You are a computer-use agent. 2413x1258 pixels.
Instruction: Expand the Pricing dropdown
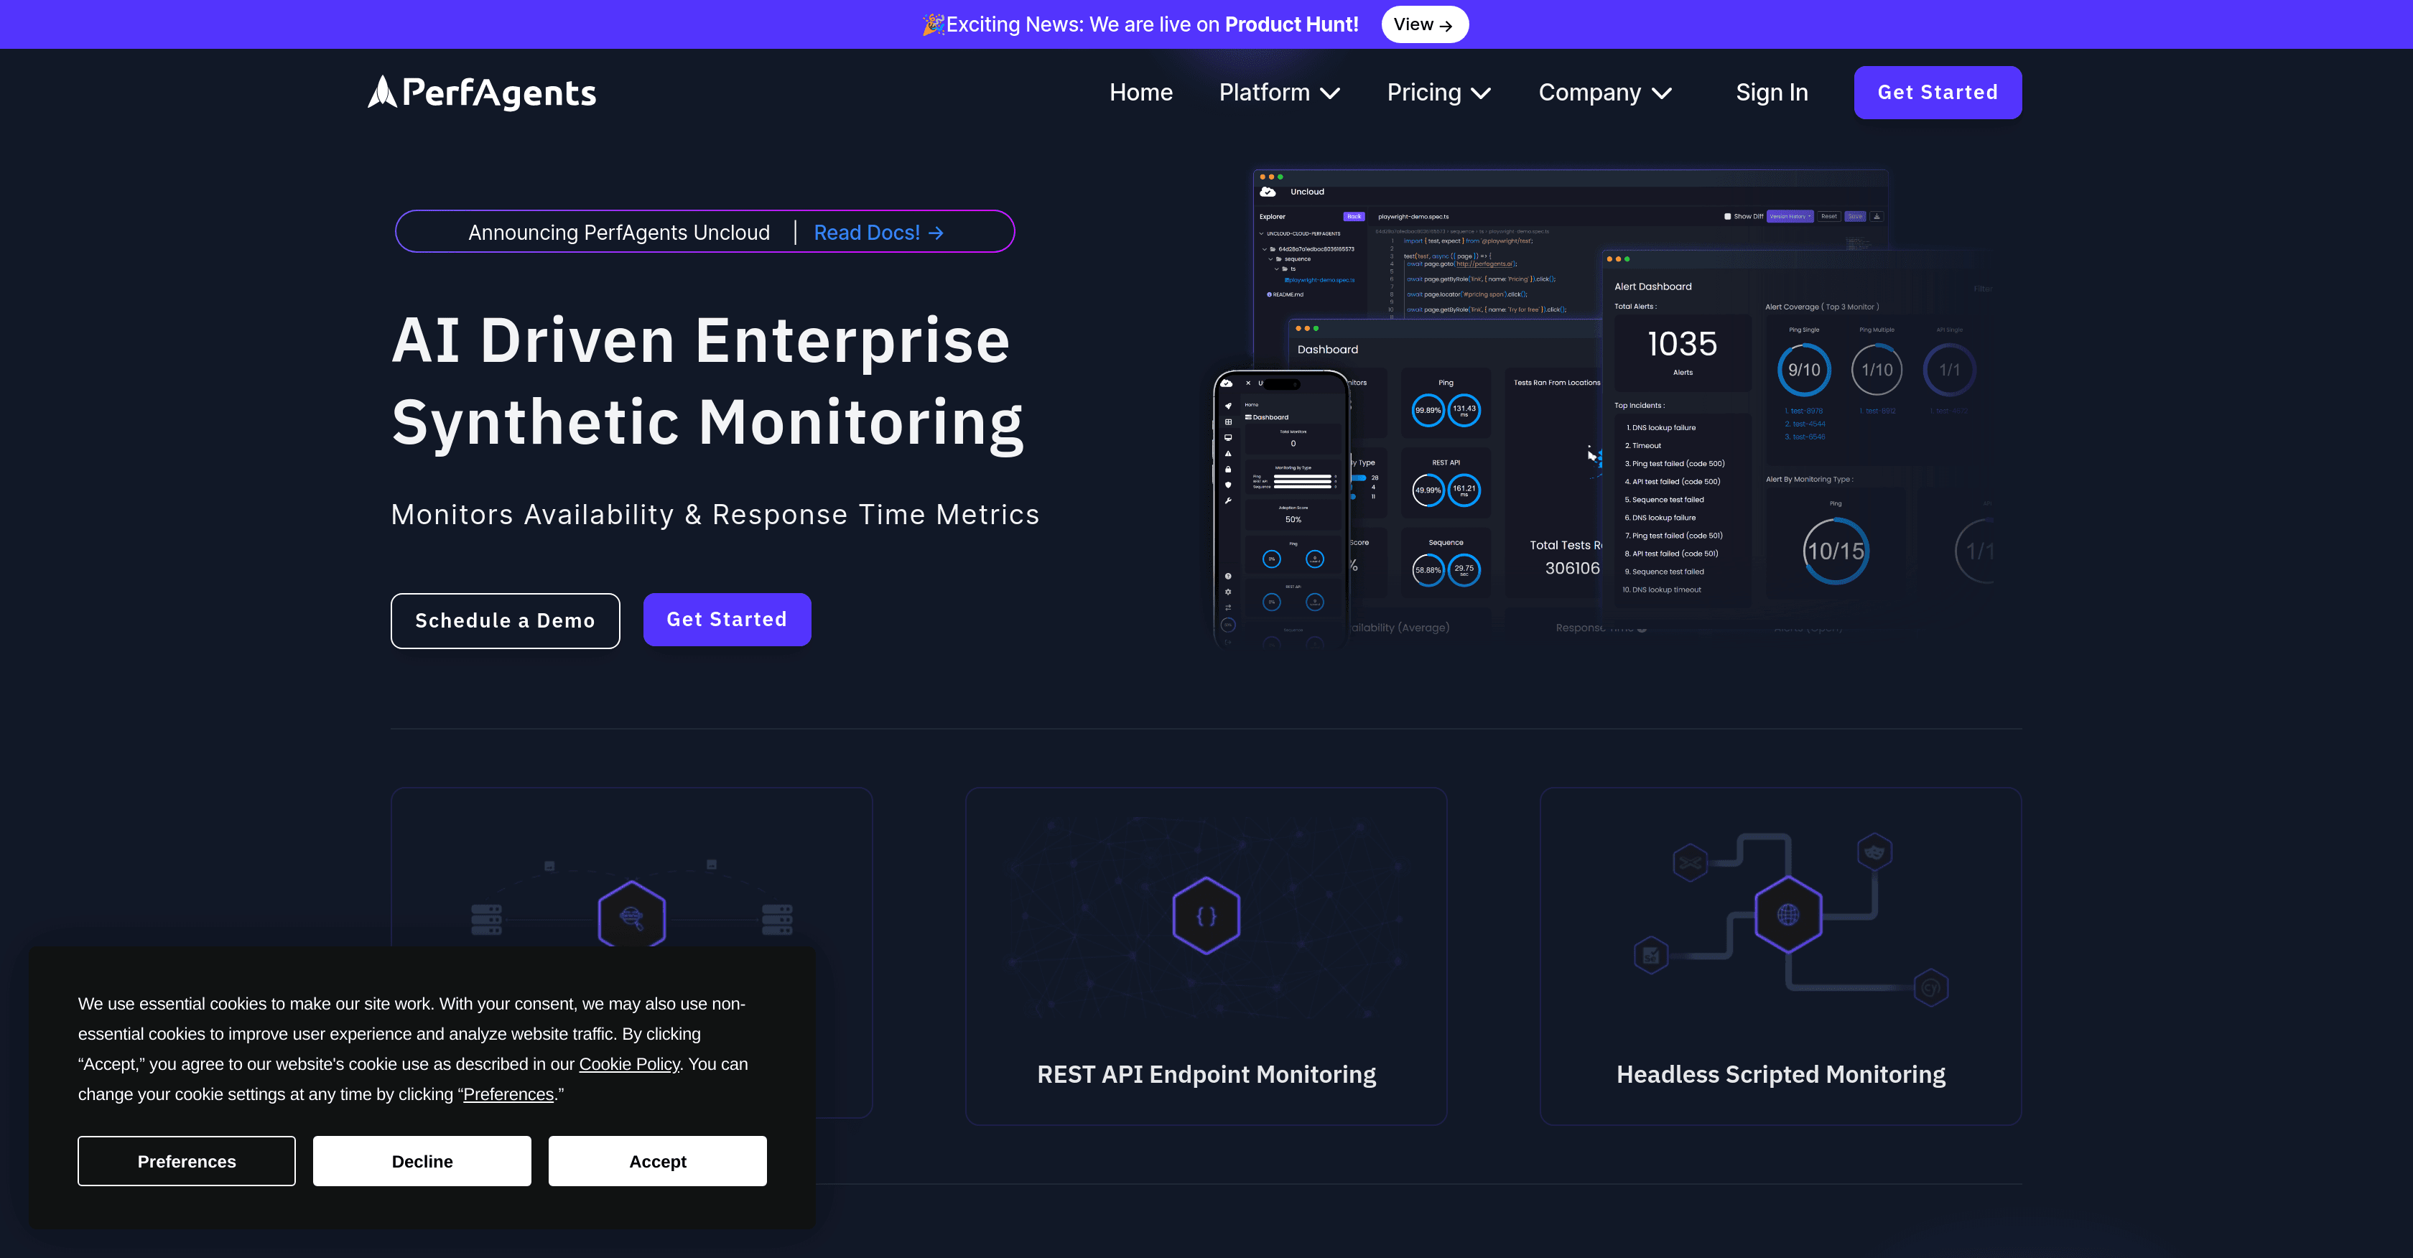pyautogui.click(x=1438, y=92)
